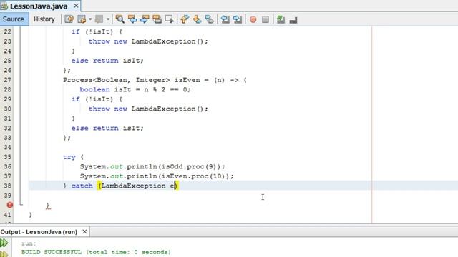Find the previous occurrence in the editor
458x257 pixels.
pos(132,19)
